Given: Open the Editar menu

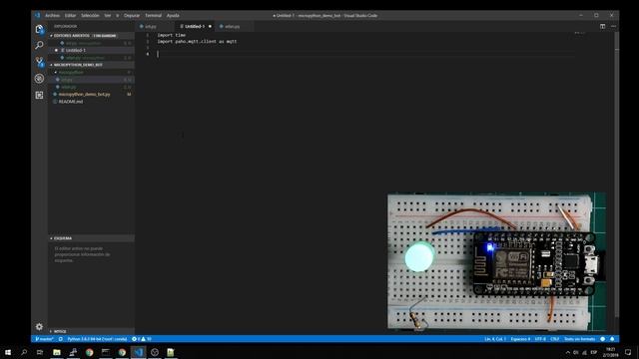Looking at the screenshot, I should [70, 16].
